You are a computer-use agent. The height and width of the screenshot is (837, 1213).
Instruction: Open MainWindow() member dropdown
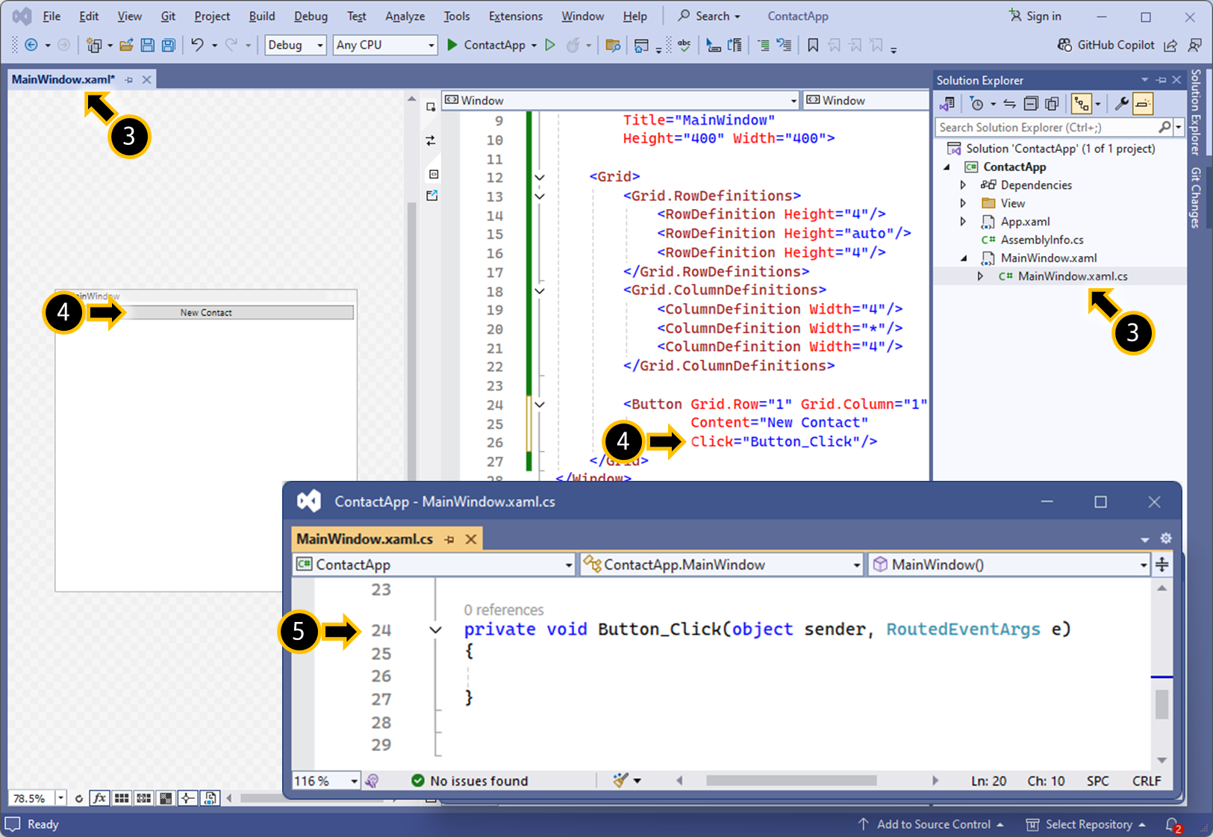(1010, 564)
